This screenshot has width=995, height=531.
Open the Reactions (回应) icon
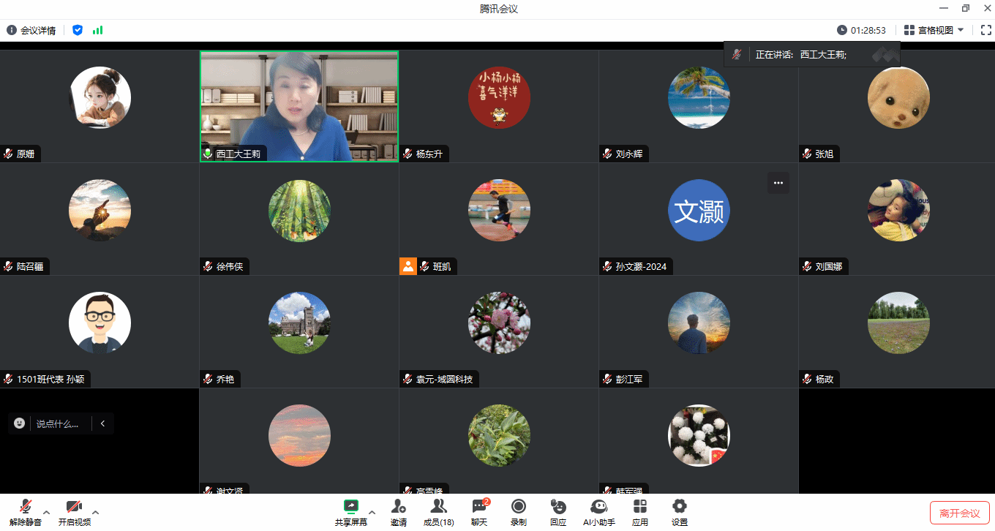(x=558, y=512)
